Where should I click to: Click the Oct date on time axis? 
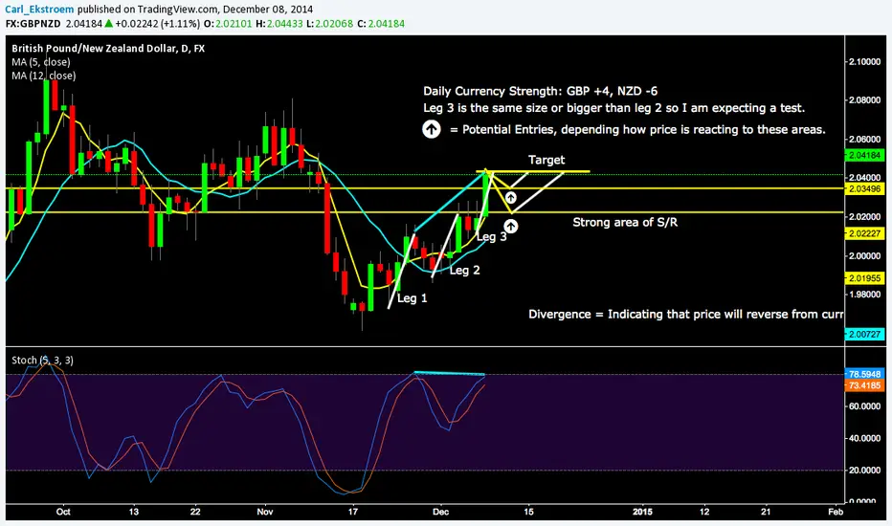[x=63, y=512]
